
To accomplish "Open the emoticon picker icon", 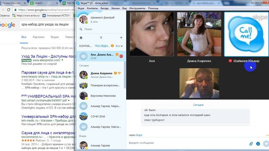I will pyautogui.click(x=258, y=143).
